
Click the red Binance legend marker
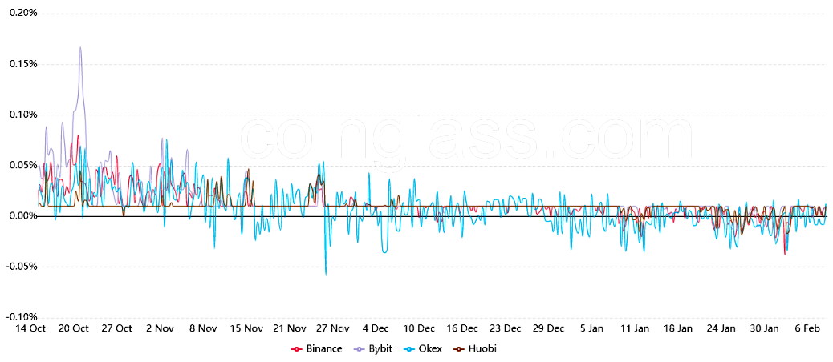[296, 348]
